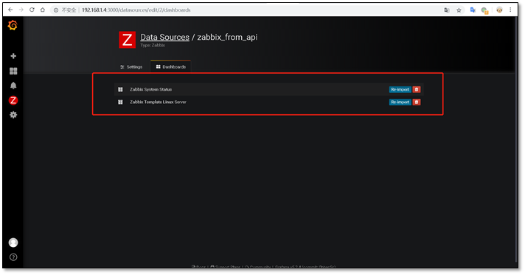
Task: Open the user profile avatar in sidebar
Action: (x=13, y=243)
